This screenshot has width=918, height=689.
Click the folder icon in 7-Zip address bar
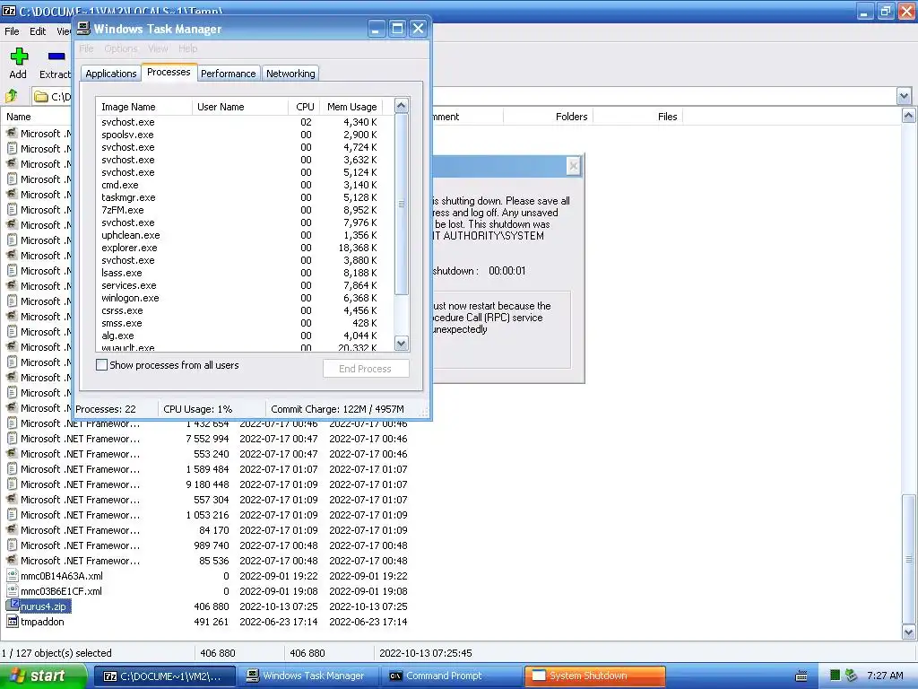40,96
